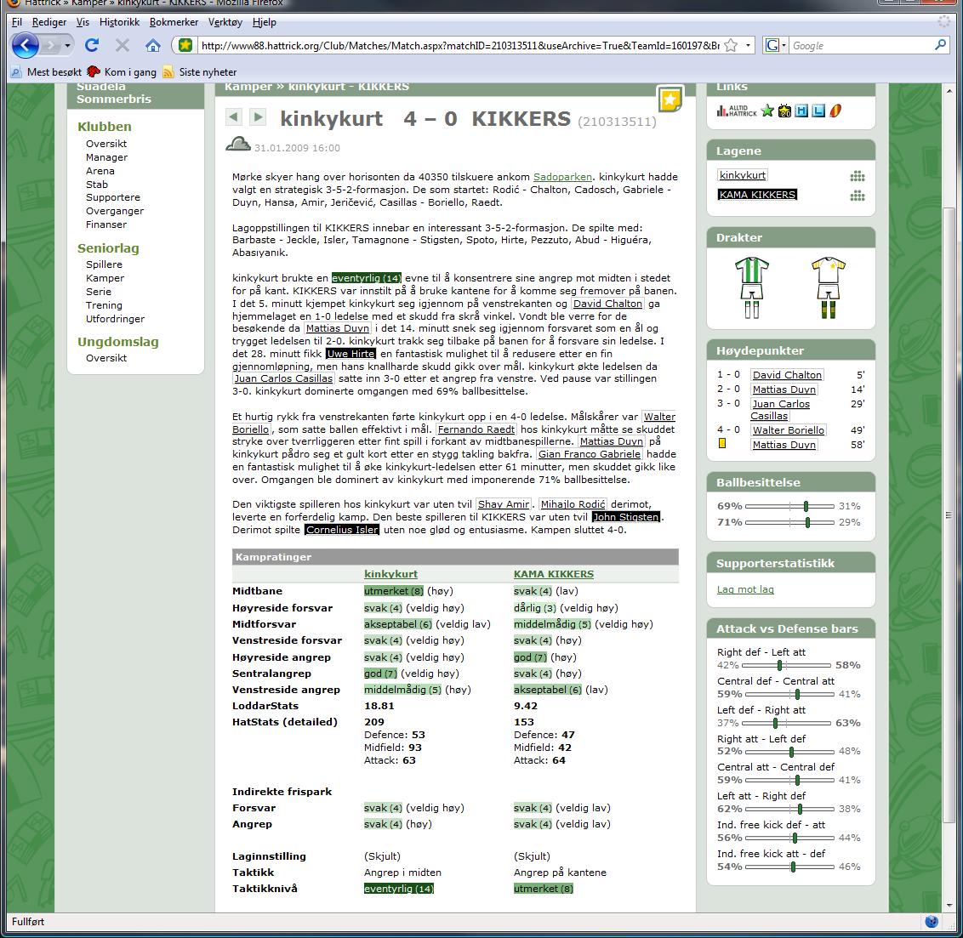This screenshot has width=963, height=938.
Task: Open Shay Amir player link
Action: [x=504, y=504]
